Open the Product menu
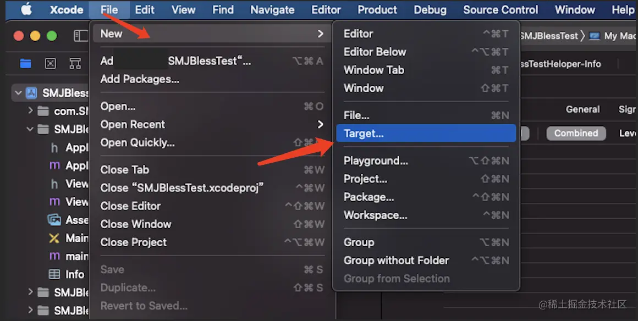Screen dimensions: 638x321 pos(377,10)
